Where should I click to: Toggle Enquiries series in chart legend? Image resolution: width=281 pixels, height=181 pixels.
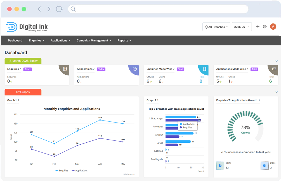pos(62,170)
